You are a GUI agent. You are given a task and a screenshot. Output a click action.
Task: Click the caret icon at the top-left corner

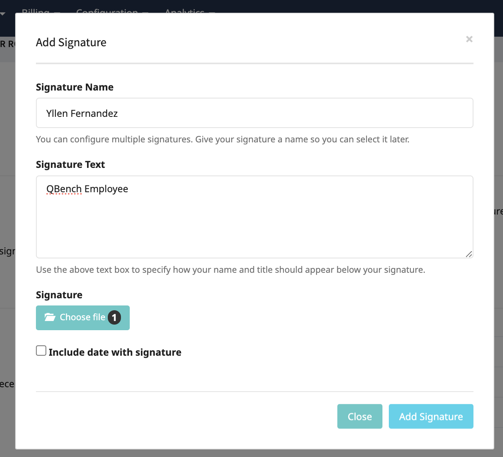pos(3,13)
